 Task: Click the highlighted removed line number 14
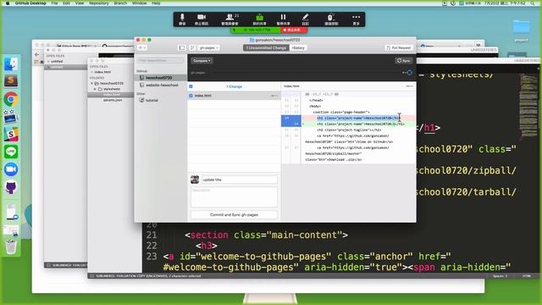[x=287, y=118]
